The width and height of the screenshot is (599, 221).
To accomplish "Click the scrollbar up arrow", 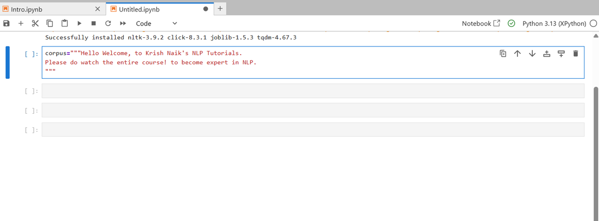I will 595,36.
